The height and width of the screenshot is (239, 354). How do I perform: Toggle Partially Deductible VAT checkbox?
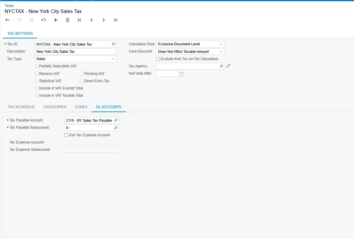(x=36, y=66)
